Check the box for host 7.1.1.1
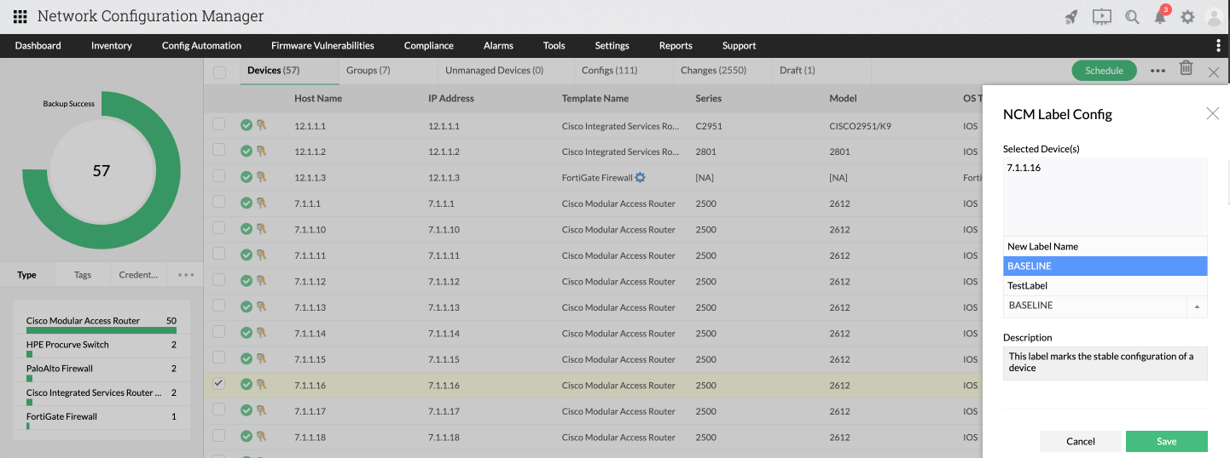This screenshot has height=458, width=1230. (219, 202)
